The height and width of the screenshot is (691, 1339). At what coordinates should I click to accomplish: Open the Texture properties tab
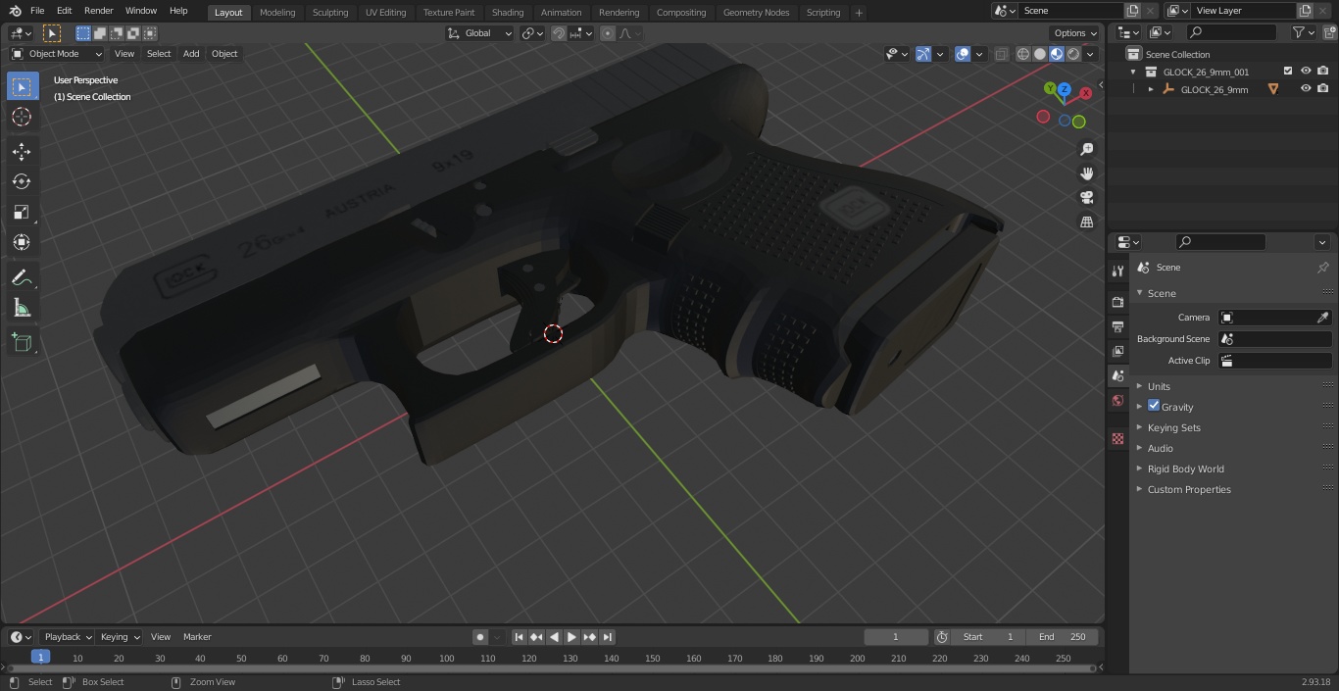(1117, 438)
